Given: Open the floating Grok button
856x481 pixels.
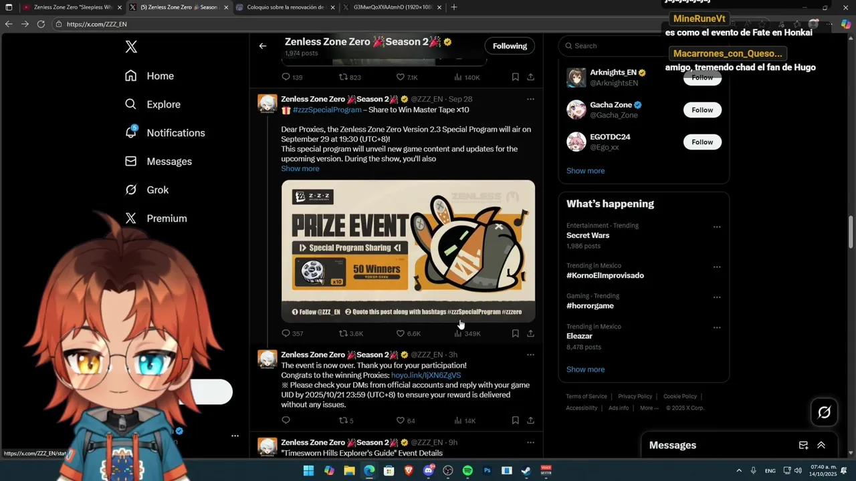Looking at the screenshot, I should pyautogui.click(x=824, y=412).
